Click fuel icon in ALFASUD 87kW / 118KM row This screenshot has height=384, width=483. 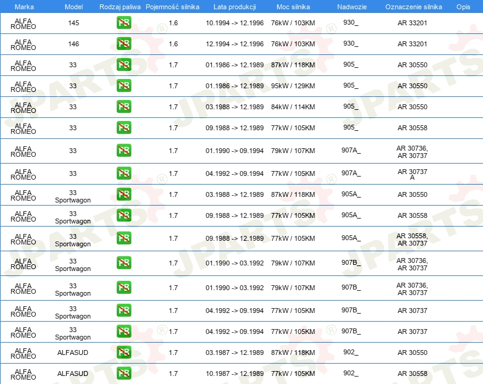[124, 353]
